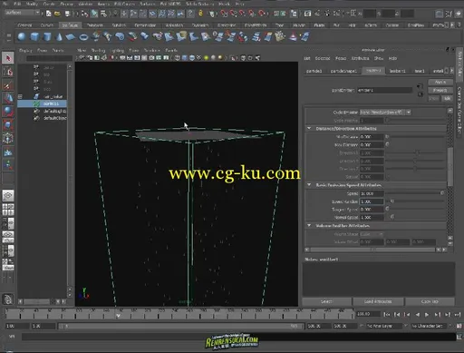This screenshot has height=353, width=464.
Task: Toggle snap to grids magnet
Action: tap(224, 14)
